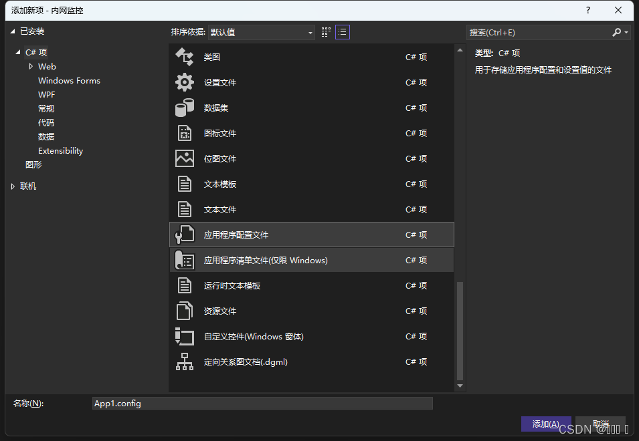Select the 图标文件 template icon

pos(185,133)
